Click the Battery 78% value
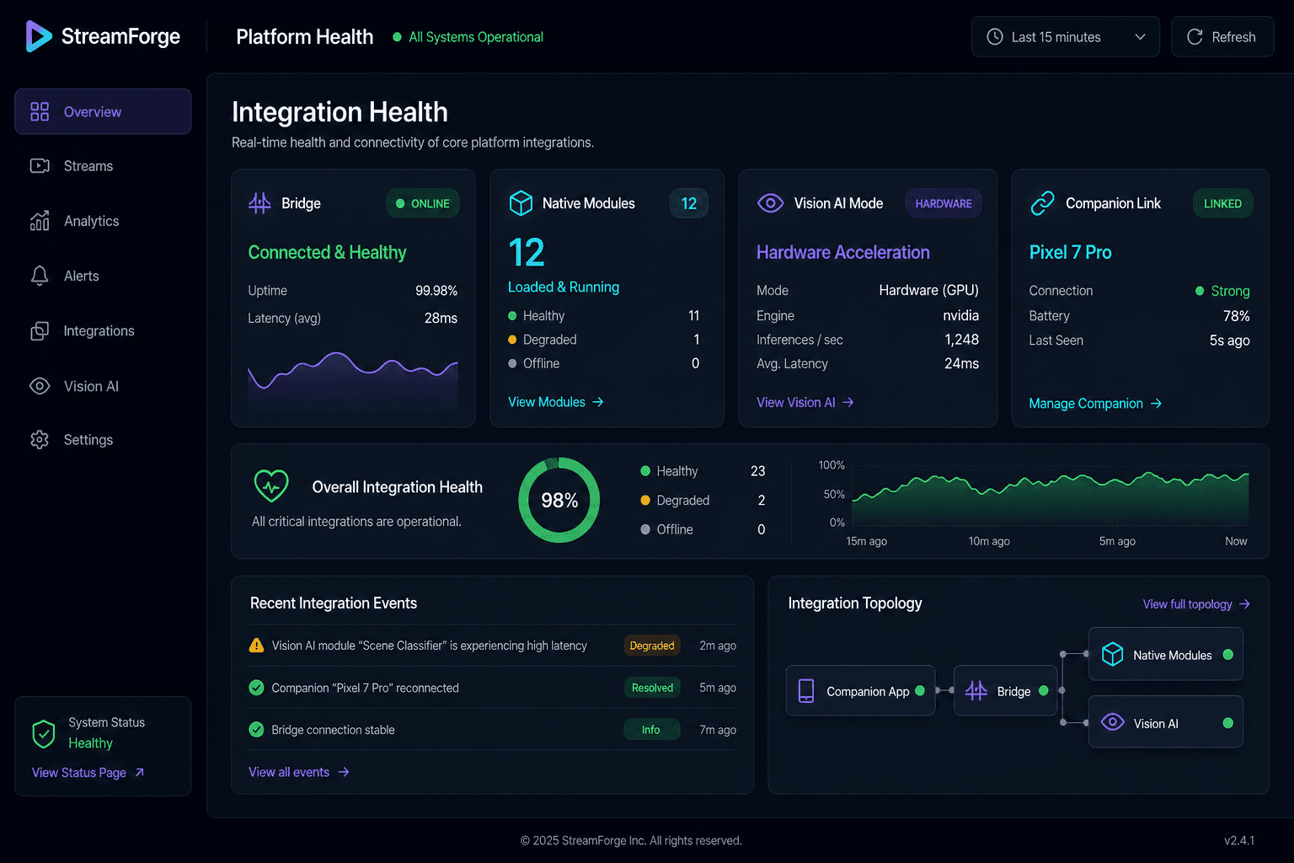The width and height of the screenshot is (1294, 863). pyautogui.click(x=1237, y=316)
